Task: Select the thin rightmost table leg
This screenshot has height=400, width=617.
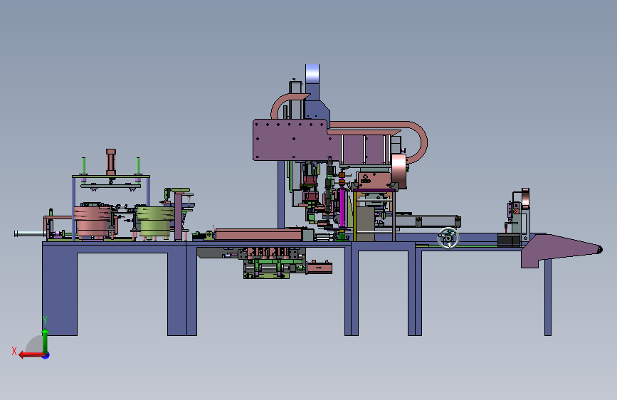Action: (x=548, y=298)
